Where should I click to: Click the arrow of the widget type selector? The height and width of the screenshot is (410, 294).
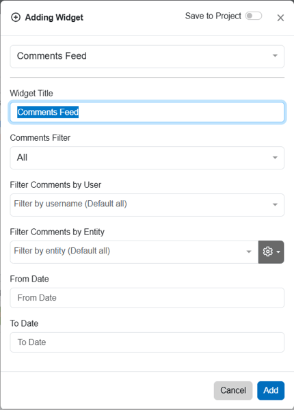(x=275, y=56)
